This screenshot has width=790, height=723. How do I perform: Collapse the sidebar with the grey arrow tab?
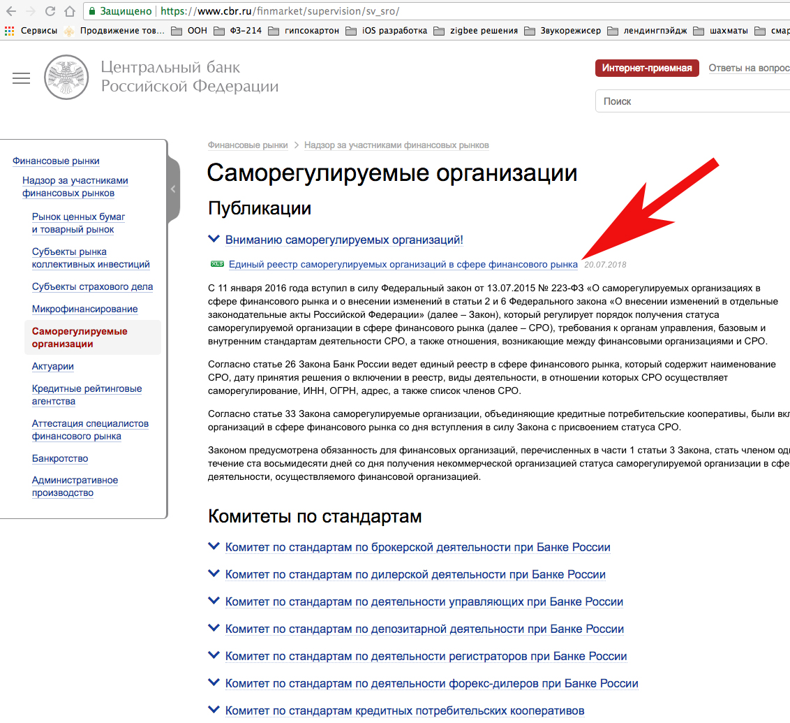coord(173,189)
